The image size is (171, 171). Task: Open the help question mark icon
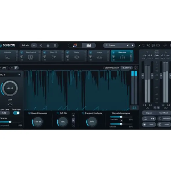[158, 45]
